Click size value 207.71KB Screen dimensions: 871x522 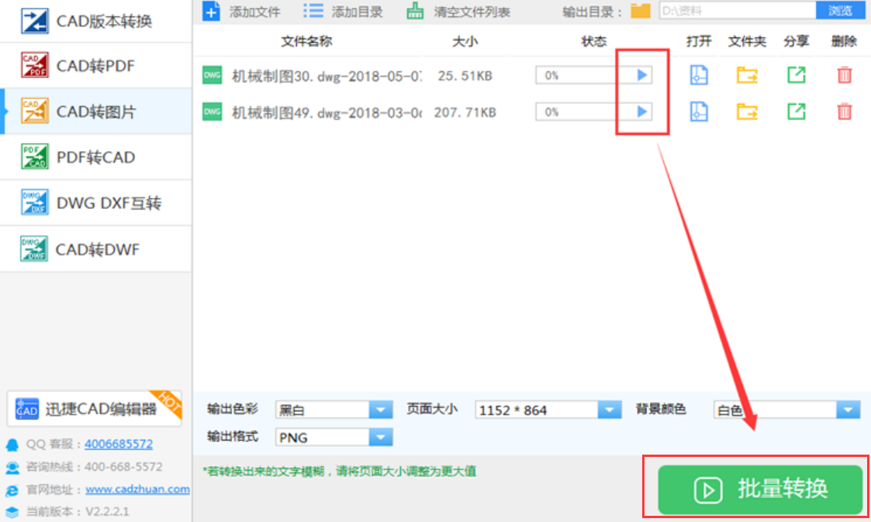[x=465, y=112]
